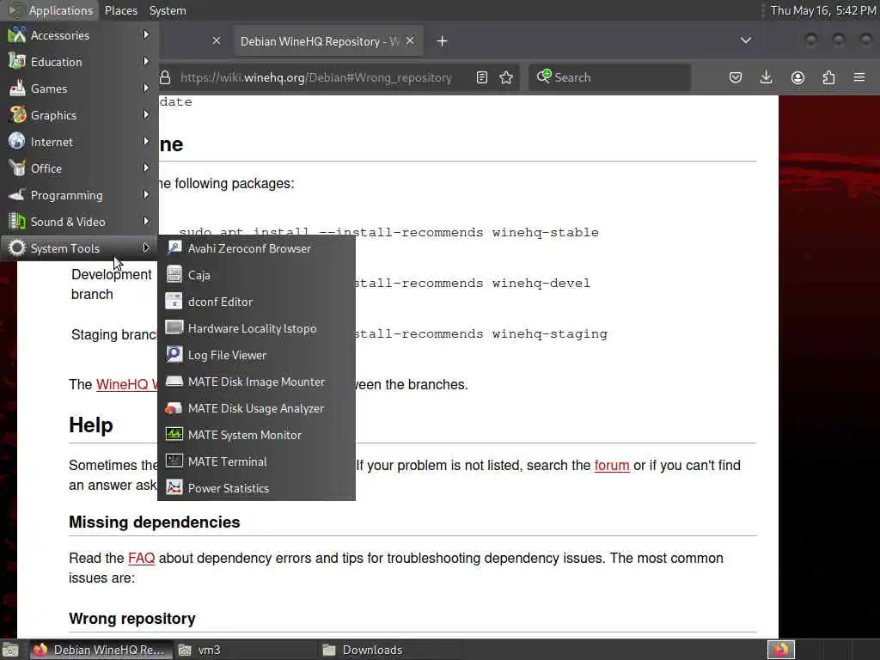This screenshot has height=660, width=880.
Task: Open Log File Viewer
Action: [256, 355]
